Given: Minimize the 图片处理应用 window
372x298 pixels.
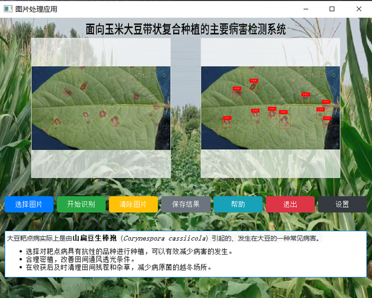Looking at the screenshot, I should (x=306, y=9).
